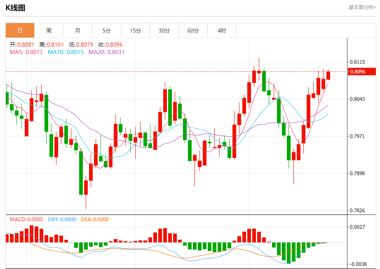Click the MA5: 0.8073 indicator label
The height and width of the screenshot is (269, 380).
pyautogui.click(x=26, y=52)
